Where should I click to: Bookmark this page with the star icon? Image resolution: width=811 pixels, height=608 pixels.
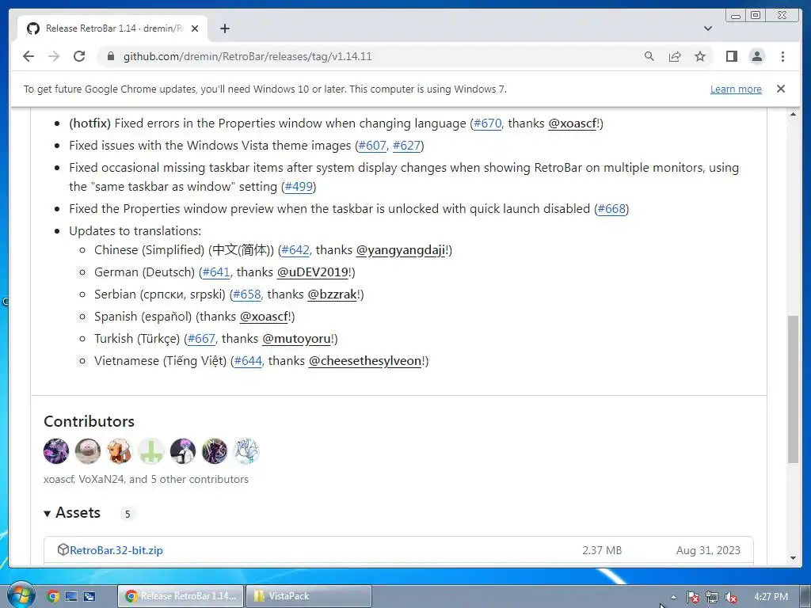pos(700,56)
